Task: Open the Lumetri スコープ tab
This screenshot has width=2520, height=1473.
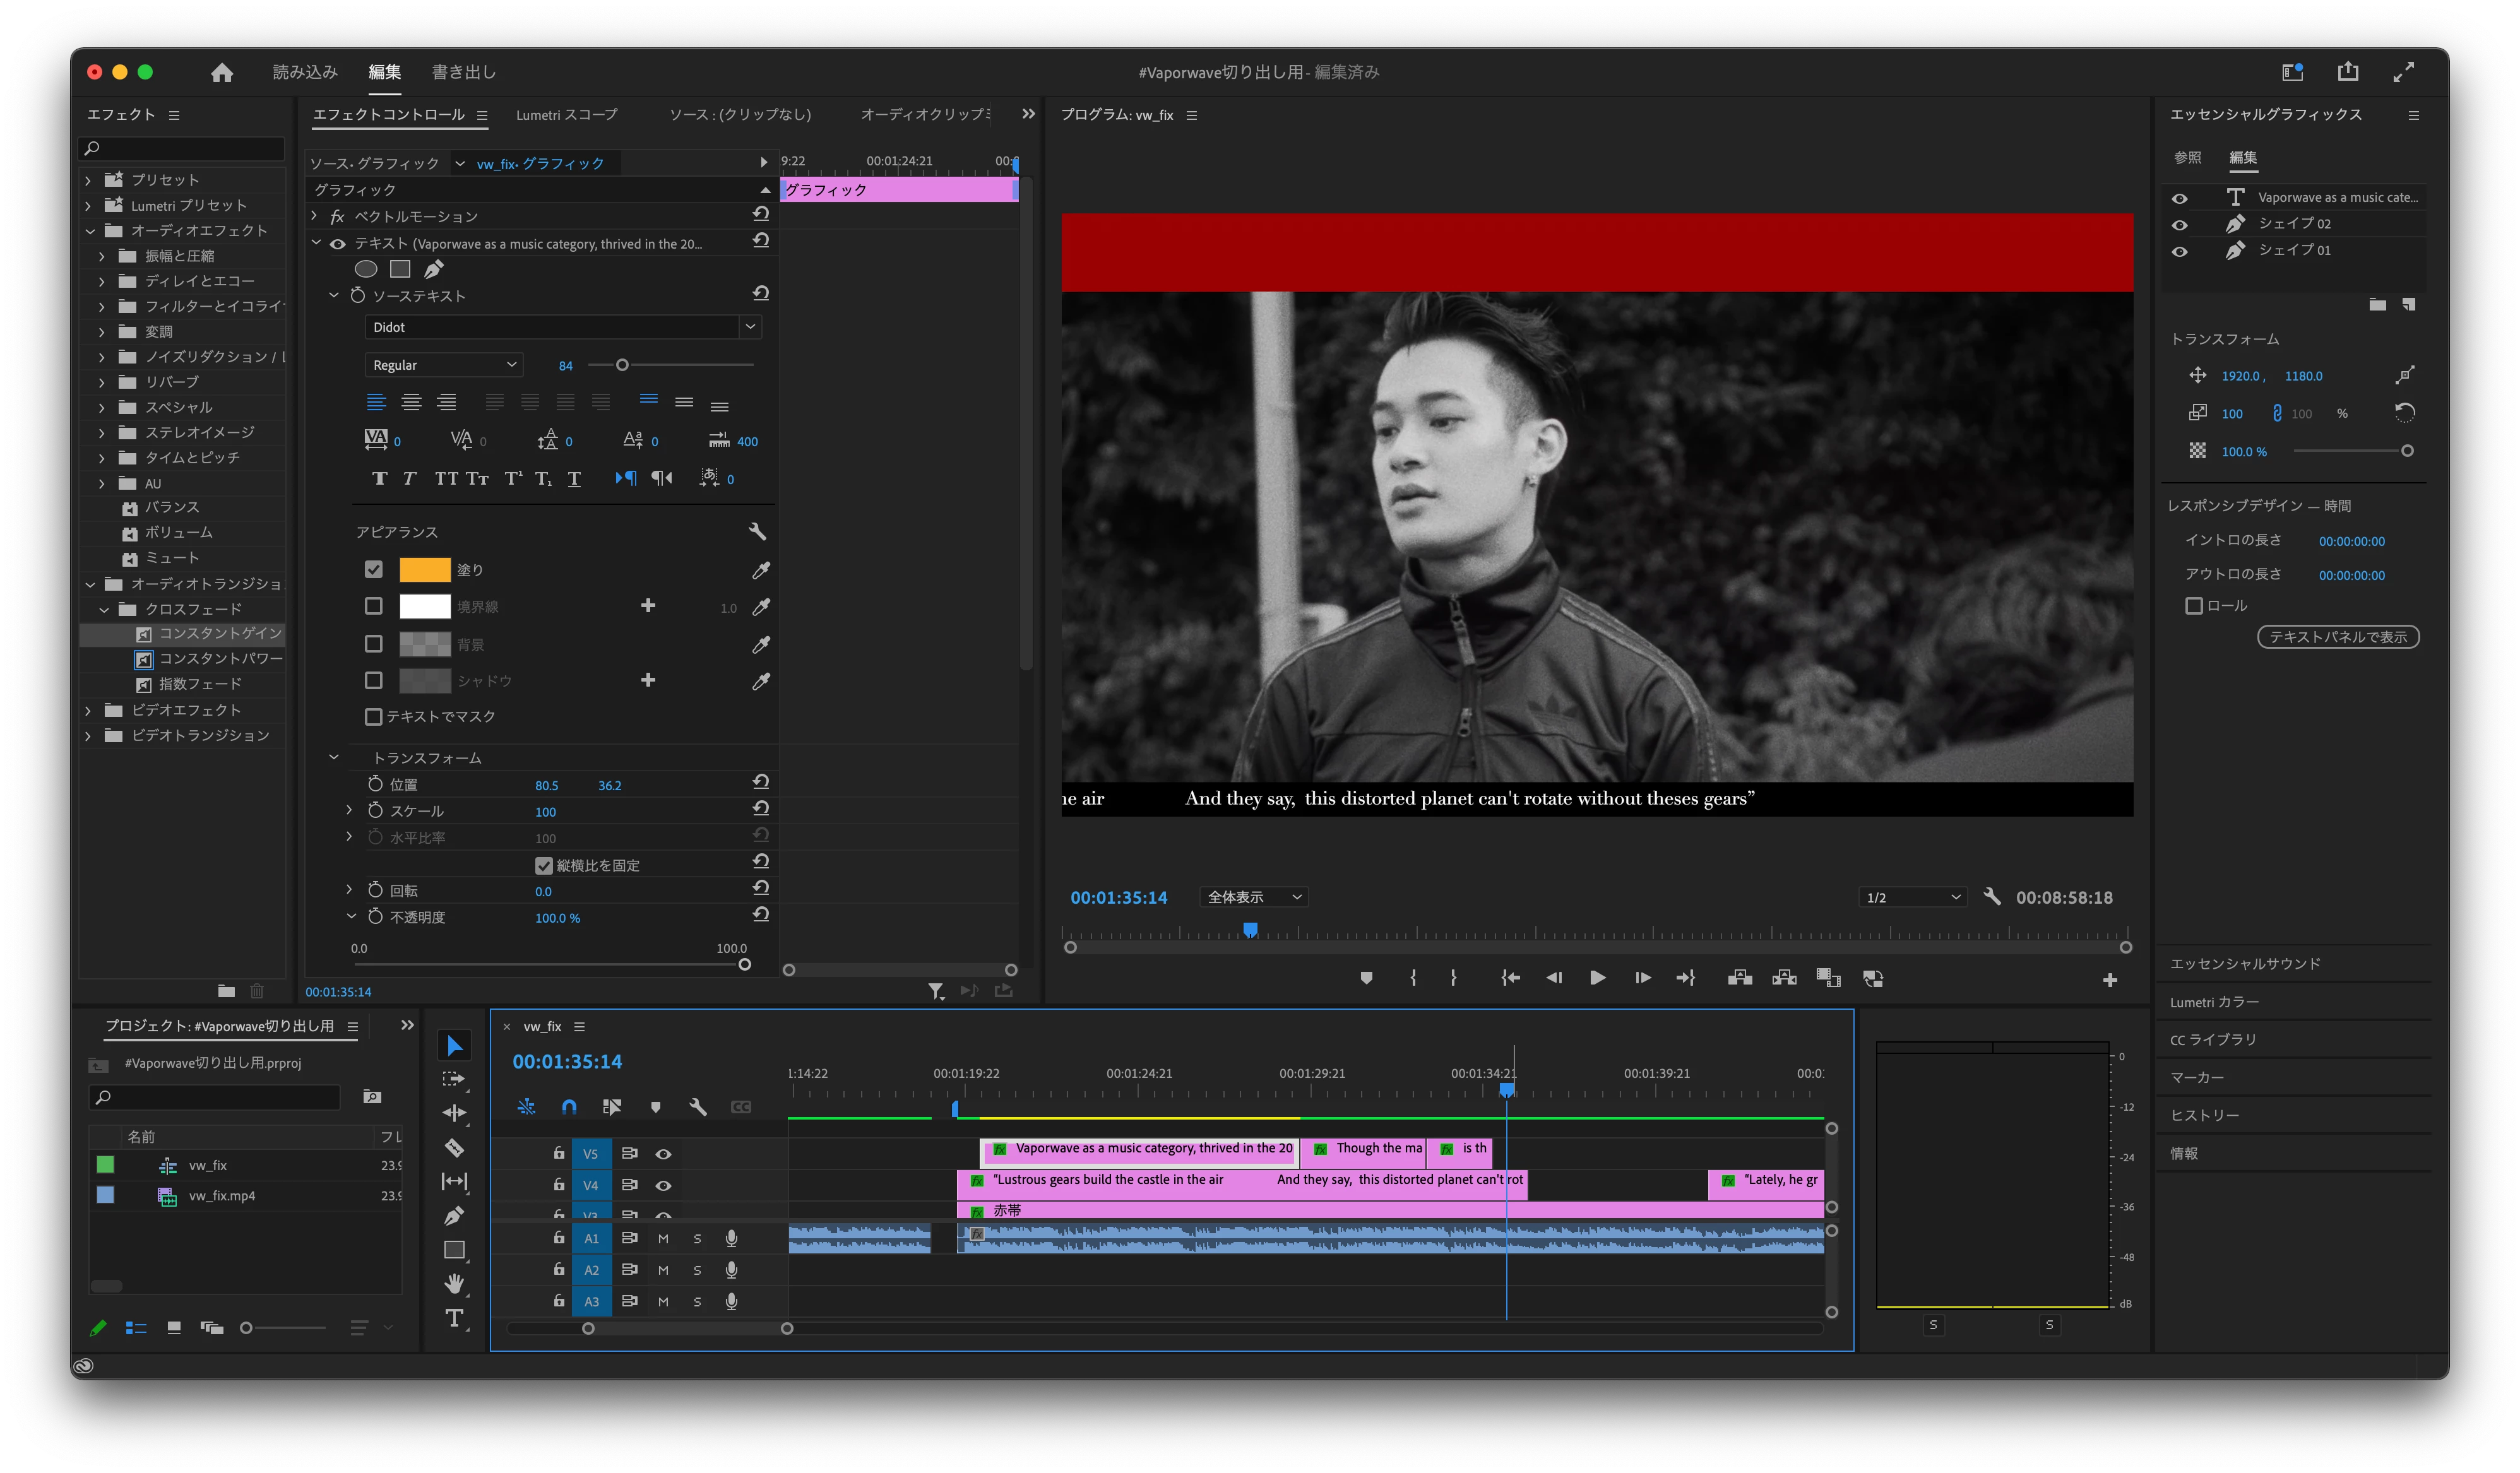Action: coord(566,115)
